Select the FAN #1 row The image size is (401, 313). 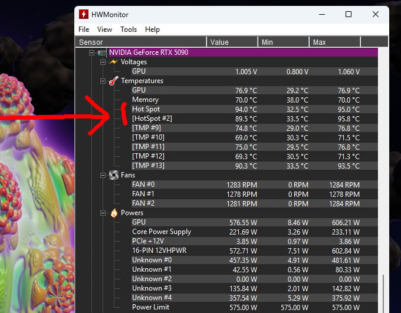(255, 194)
